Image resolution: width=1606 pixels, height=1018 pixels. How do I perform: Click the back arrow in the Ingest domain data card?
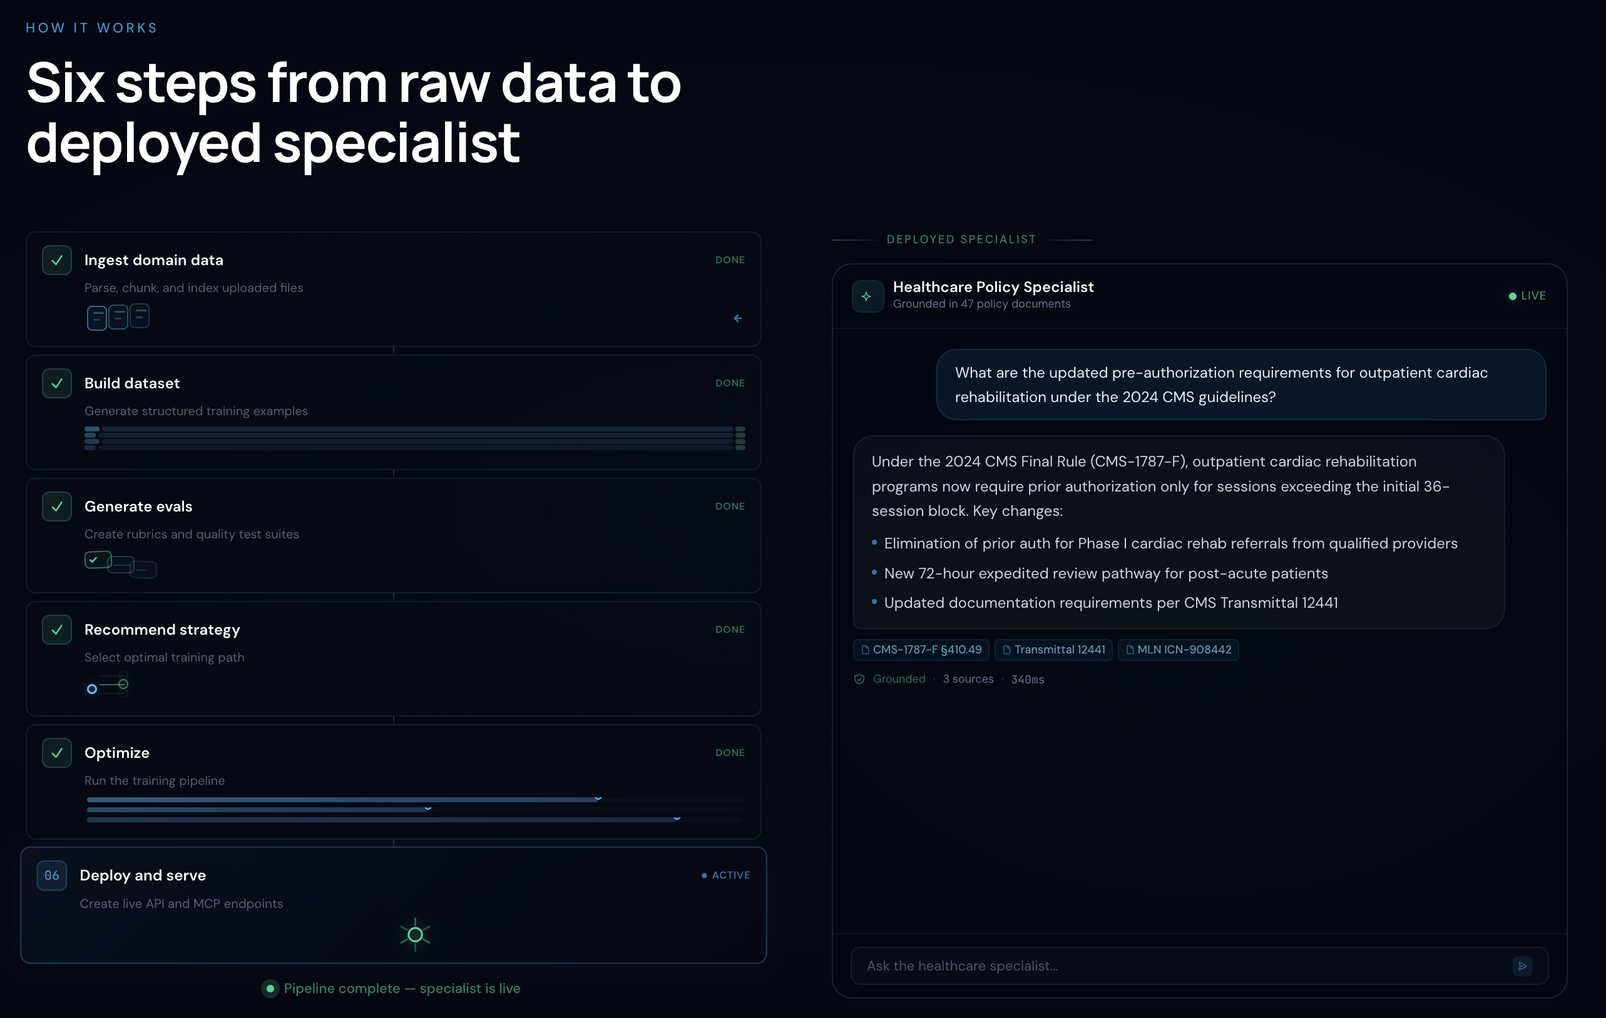coord(737,318)
